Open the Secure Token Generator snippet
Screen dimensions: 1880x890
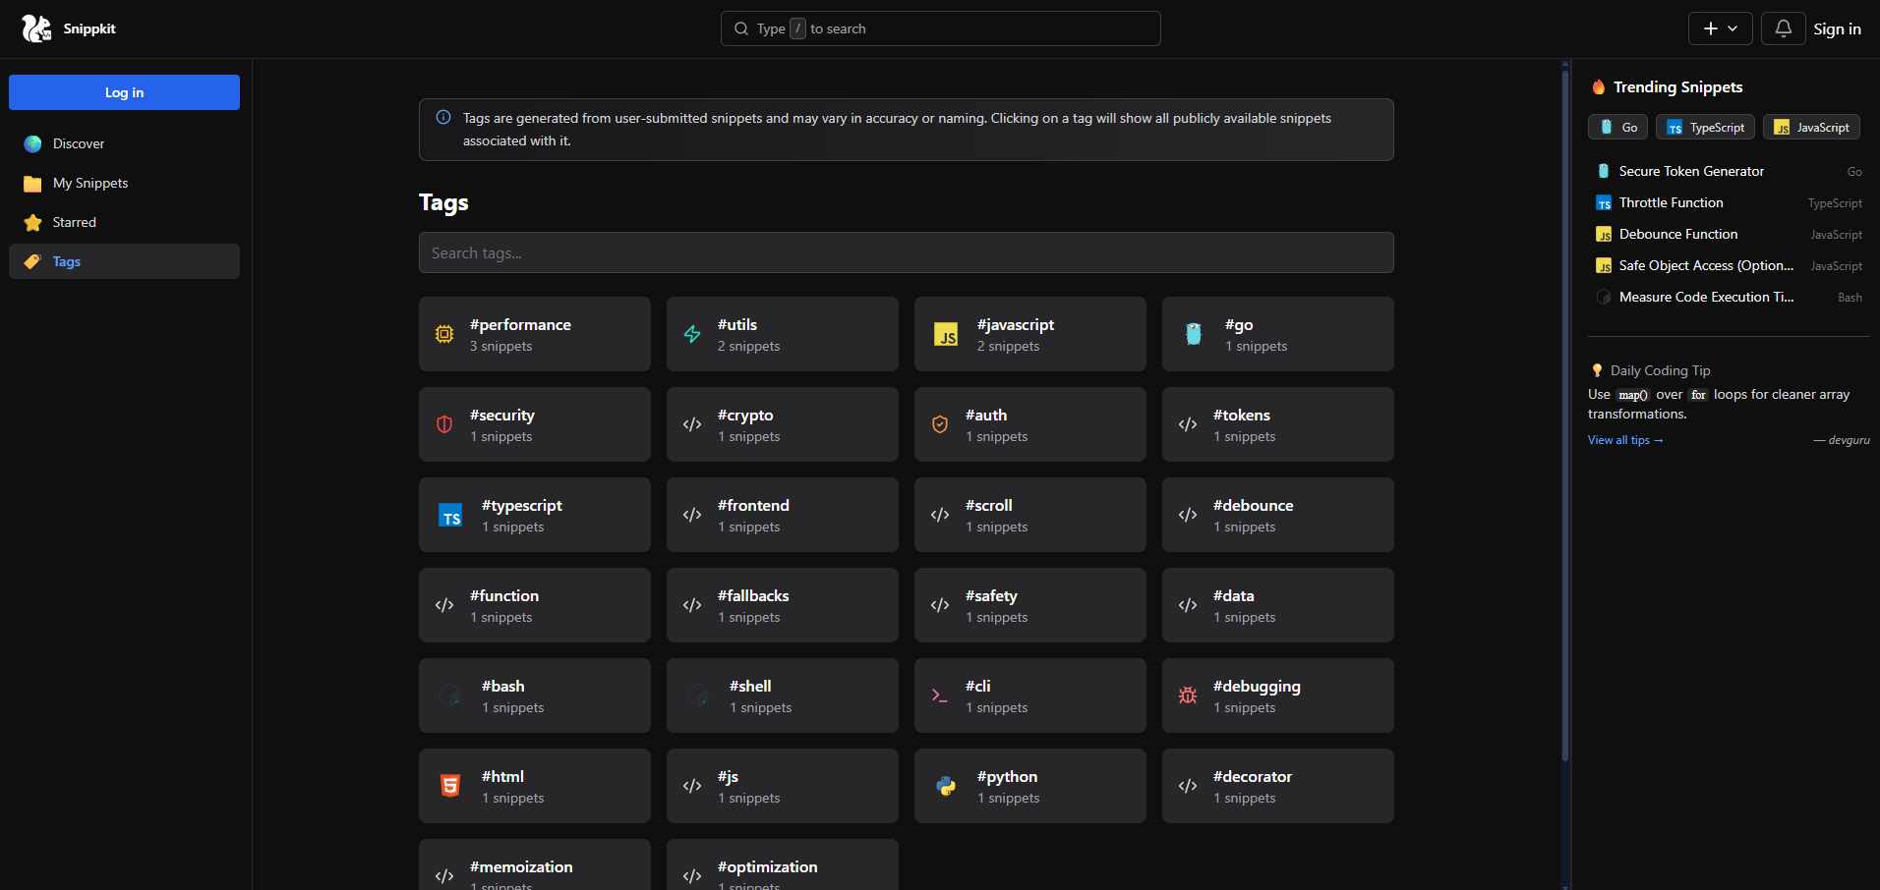click(1729, 171)
